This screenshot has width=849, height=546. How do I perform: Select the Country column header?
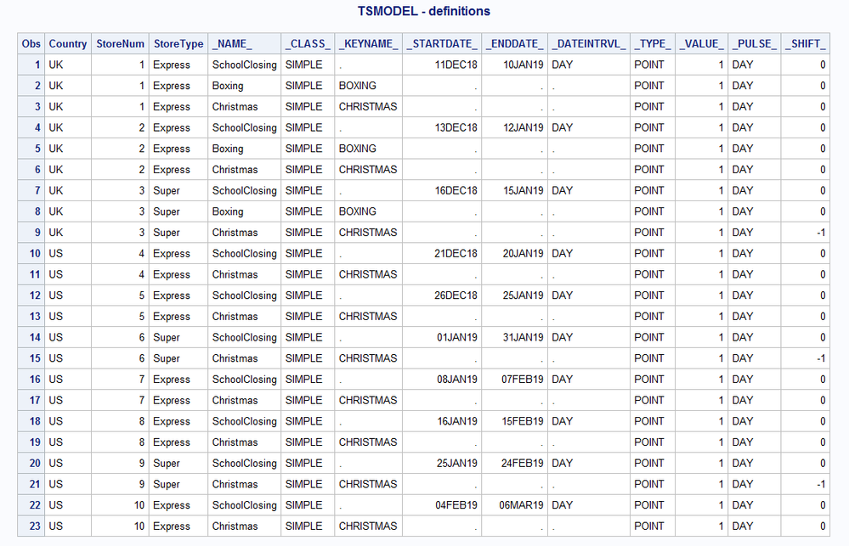click(68, 44)
